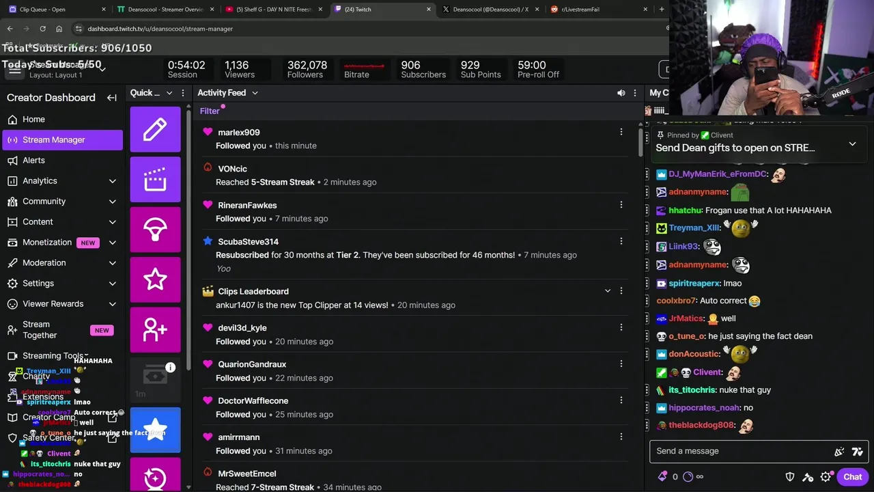Click the shield mod-tools icon below chat
The image size is (874, 492).
click(x=790, y=477)
